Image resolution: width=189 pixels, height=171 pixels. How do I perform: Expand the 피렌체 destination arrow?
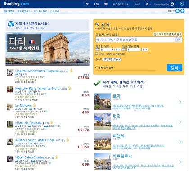coord(180,142)
